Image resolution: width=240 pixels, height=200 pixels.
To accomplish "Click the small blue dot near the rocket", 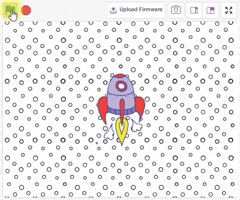I will [97, 143].
